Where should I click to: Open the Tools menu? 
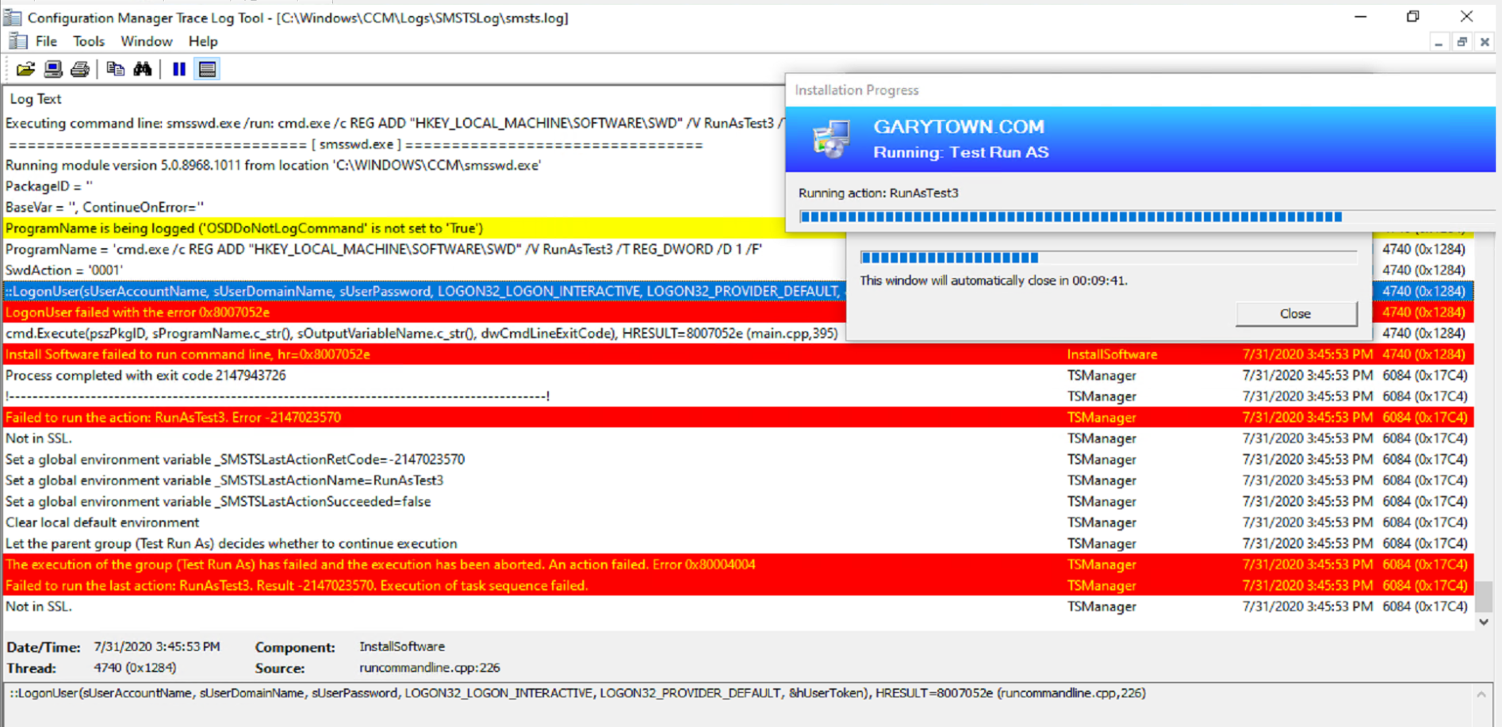coord(88,41)
